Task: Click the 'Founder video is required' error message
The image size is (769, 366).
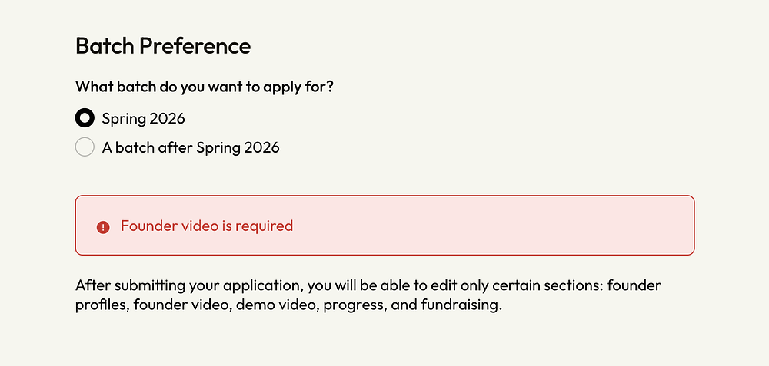Action: pyautogui.click(x=207, y=226)
